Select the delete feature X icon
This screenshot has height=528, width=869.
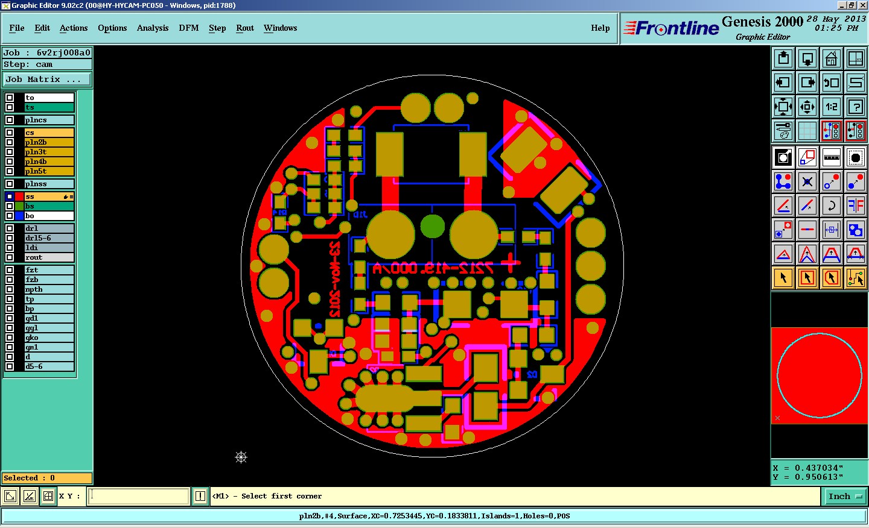(x=807, y=181)
